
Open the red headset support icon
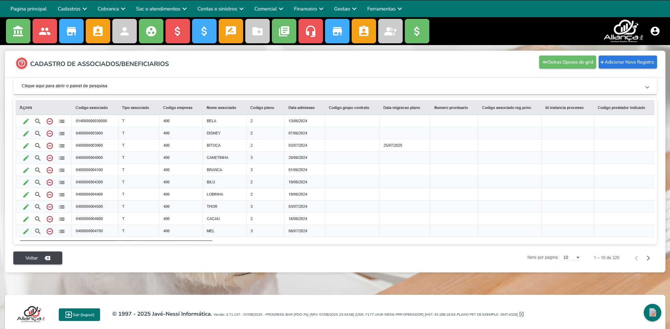tap(311, 31)
